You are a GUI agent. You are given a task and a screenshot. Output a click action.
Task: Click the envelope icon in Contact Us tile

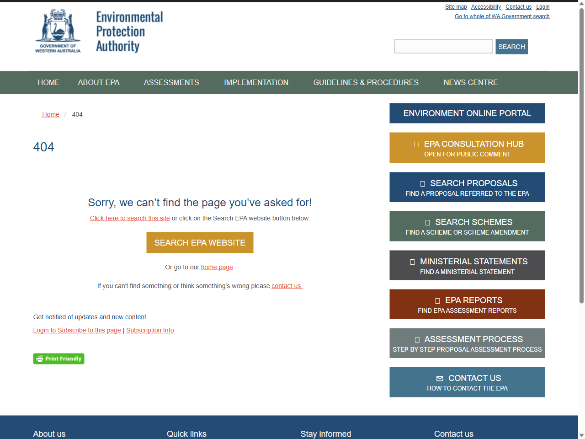440,378
